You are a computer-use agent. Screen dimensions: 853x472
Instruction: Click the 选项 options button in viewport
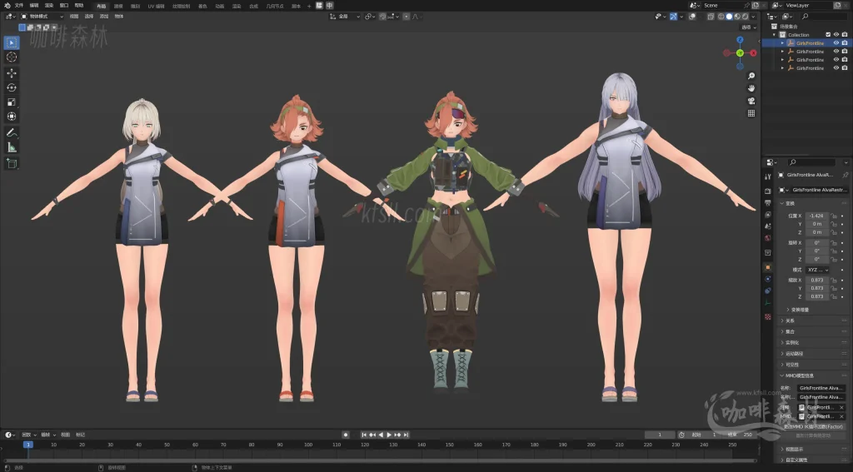pos(749,27)
